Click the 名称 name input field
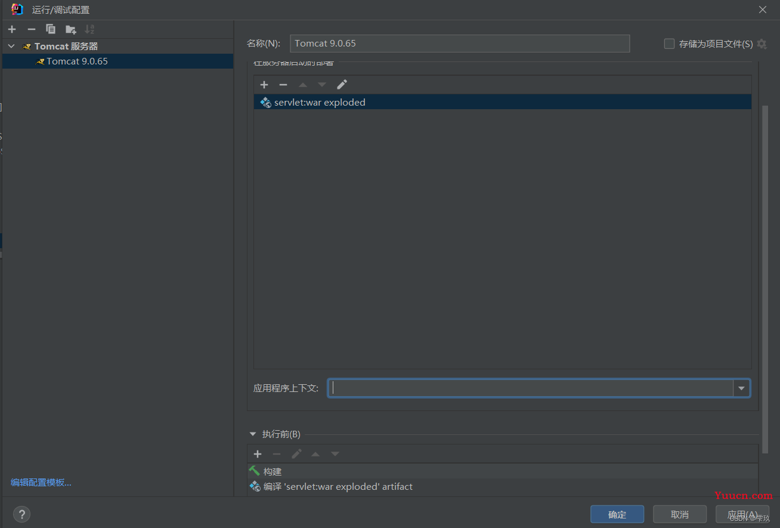780x528 pixels. [x=460, y=43]
